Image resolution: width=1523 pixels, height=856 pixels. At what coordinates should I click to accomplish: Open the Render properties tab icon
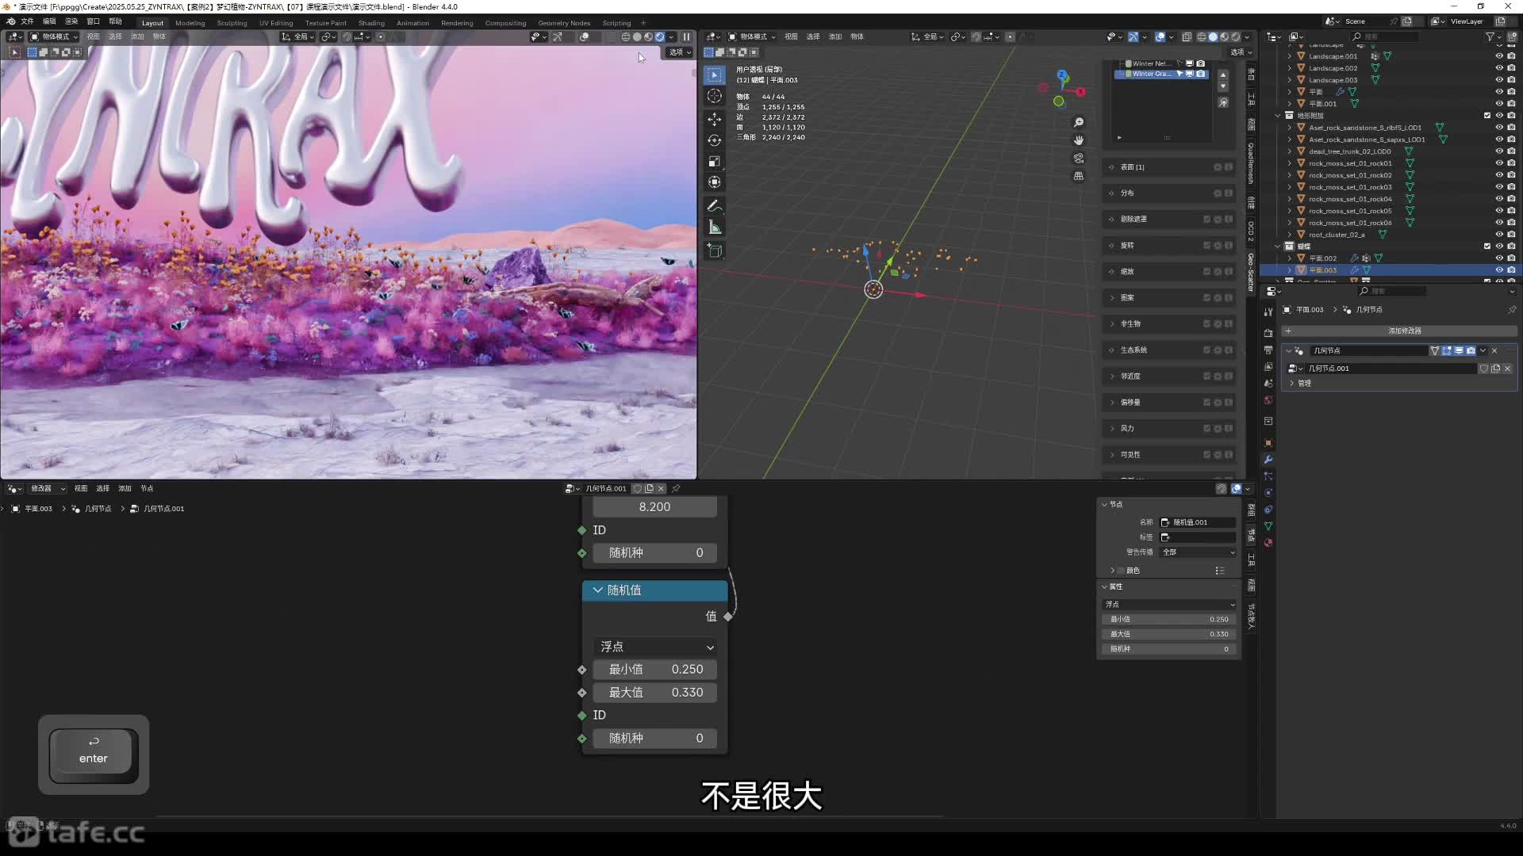(1268, 333)
